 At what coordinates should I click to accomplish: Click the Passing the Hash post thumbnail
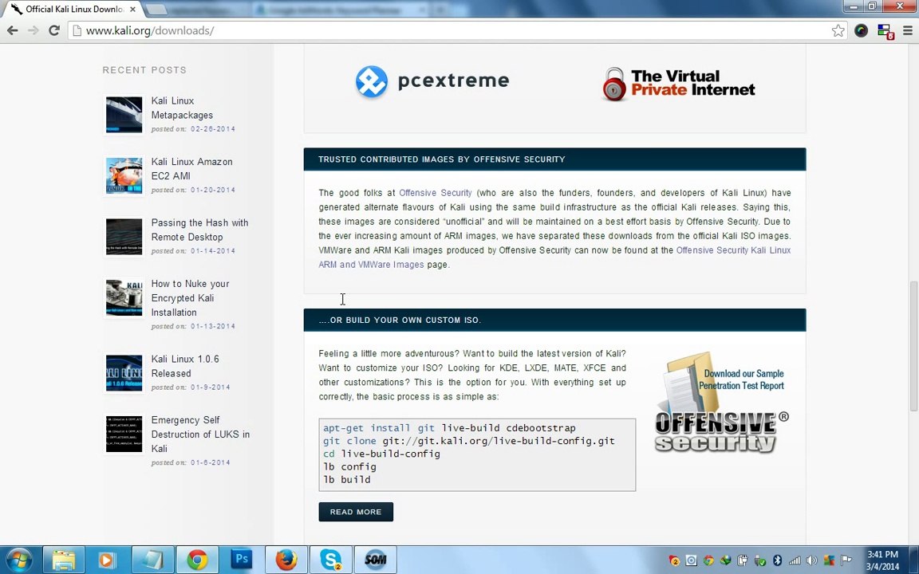[124, 237]
